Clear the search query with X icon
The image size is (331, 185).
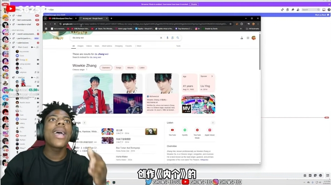point(161,38)
